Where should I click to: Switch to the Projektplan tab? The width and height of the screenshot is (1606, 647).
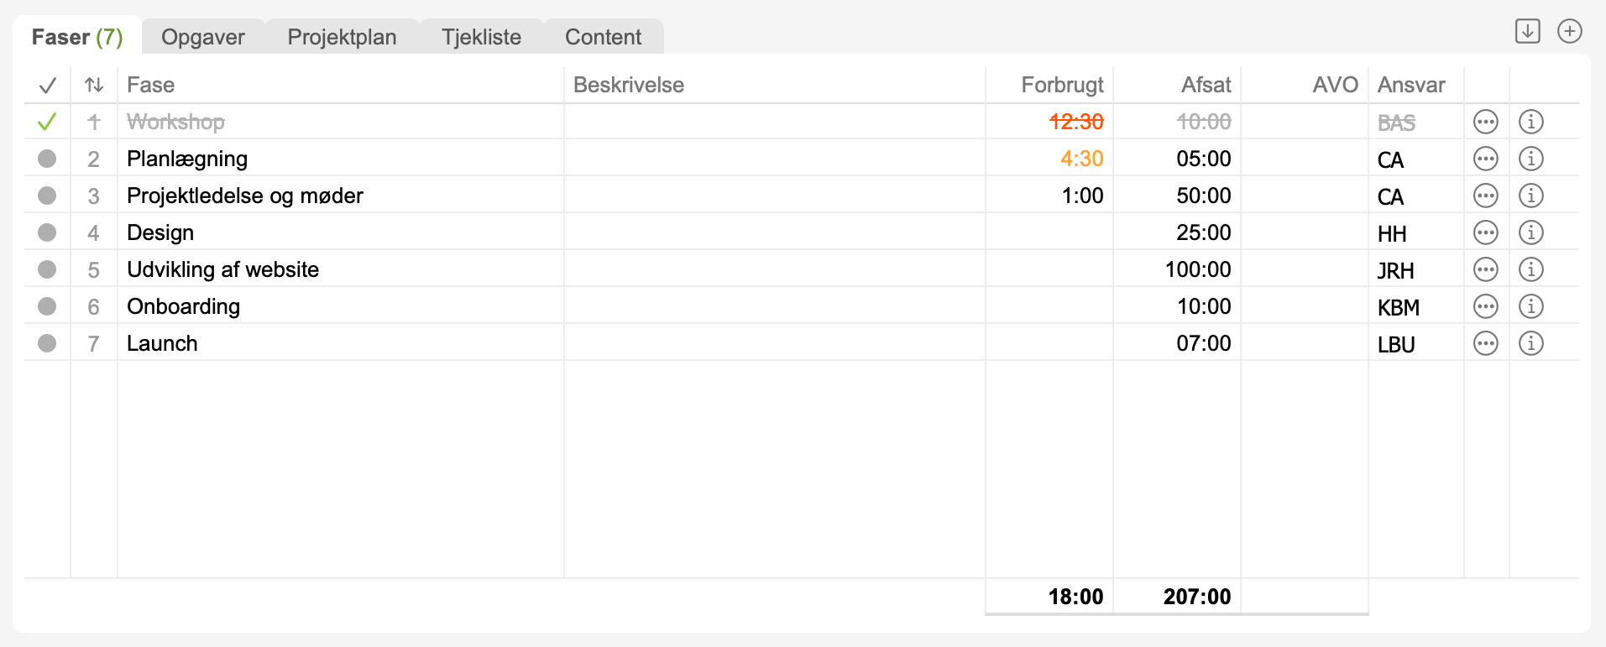pos(342,37)
